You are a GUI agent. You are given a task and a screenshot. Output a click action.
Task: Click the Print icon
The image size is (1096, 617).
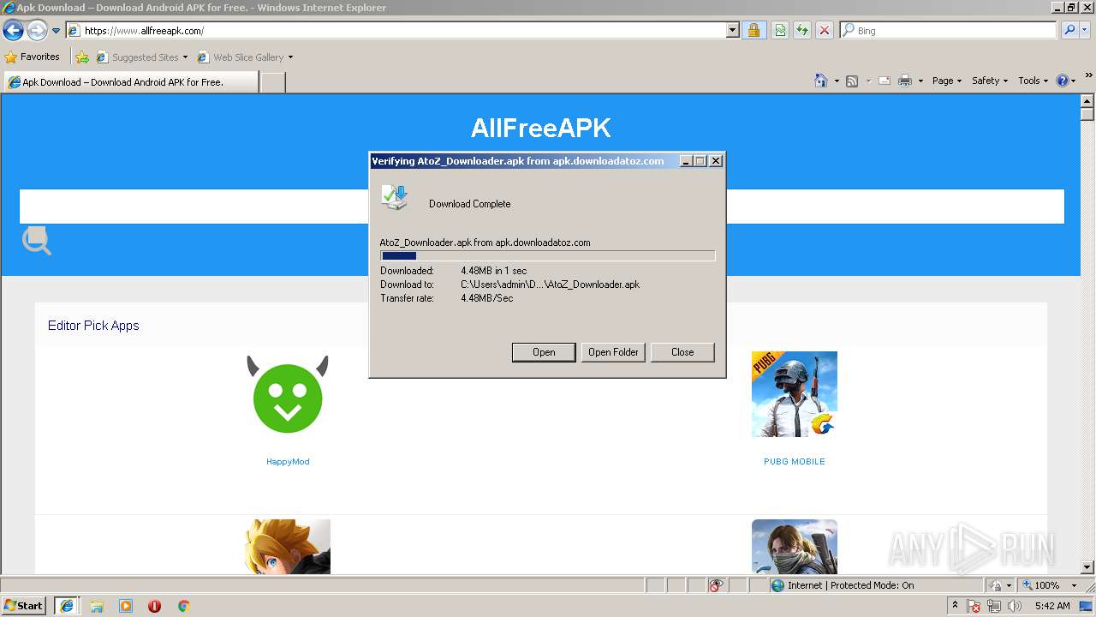(x=905, y=81)
